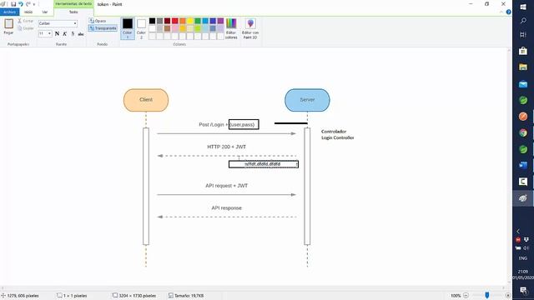
Task: Open Task View from taskbar
Action: (523, 35)
